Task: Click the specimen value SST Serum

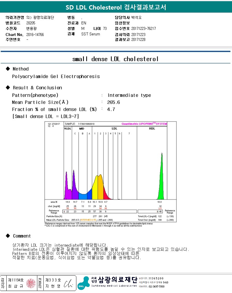Action: [91, 34]
